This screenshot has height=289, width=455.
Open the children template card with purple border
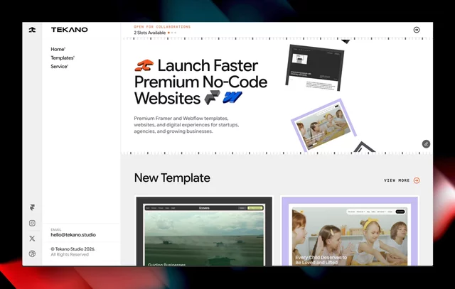pyautogui.click(x=350, y=231)
